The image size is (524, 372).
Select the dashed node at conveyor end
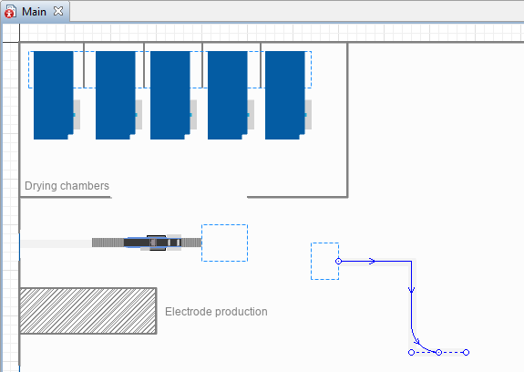pos(224,243)
